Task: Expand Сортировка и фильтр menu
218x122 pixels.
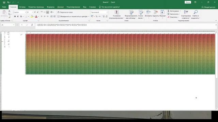Action: 186,14
